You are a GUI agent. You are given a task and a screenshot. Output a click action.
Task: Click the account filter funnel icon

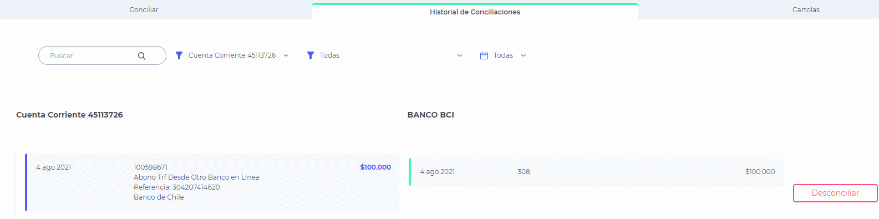(x=179, y=55)
